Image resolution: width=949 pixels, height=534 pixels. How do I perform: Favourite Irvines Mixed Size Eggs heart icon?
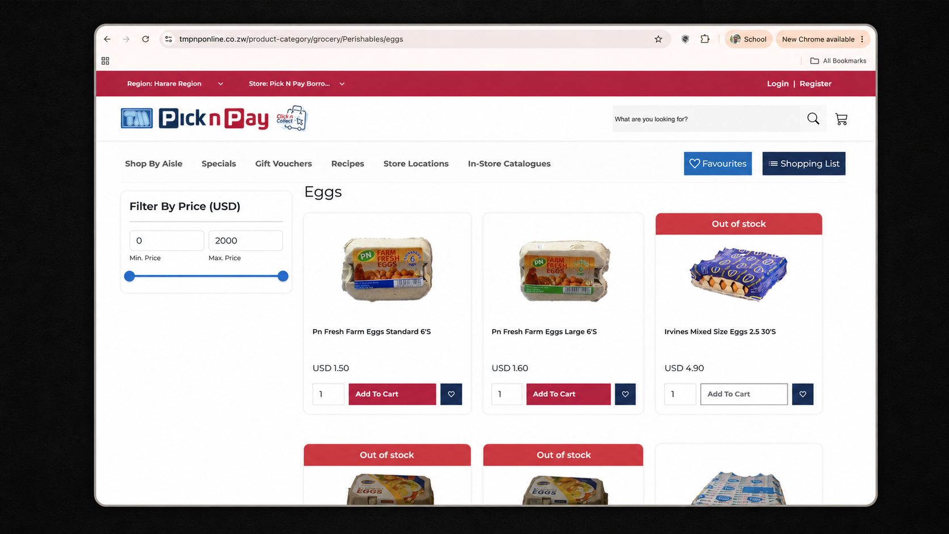tap(803, 394)
